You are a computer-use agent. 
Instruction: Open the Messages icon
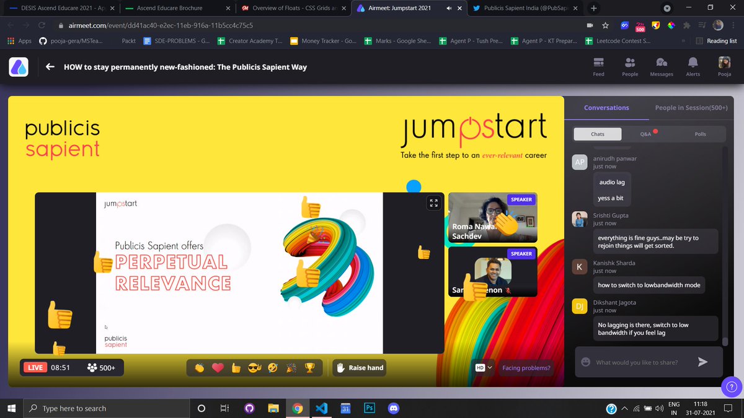(x=662, y=67)
